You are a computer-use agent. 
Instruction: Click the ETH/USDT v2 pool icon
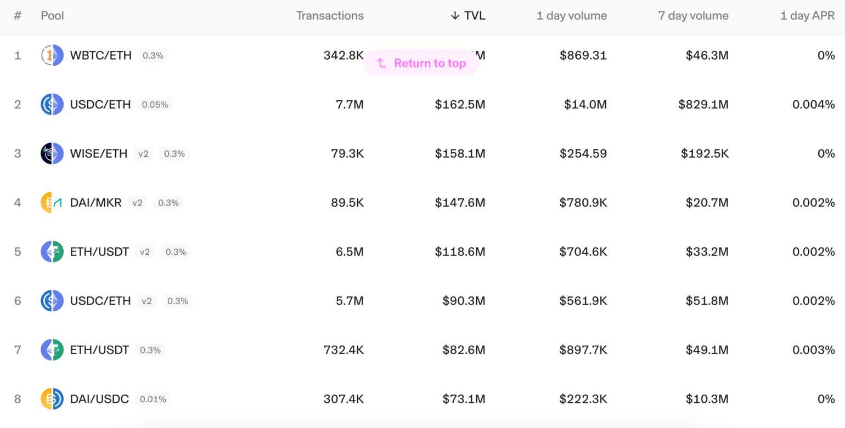(52, 252)
